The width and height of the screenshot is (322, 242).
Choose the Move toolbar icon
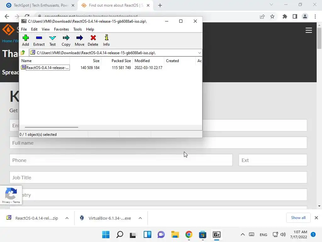click(80, 40)
